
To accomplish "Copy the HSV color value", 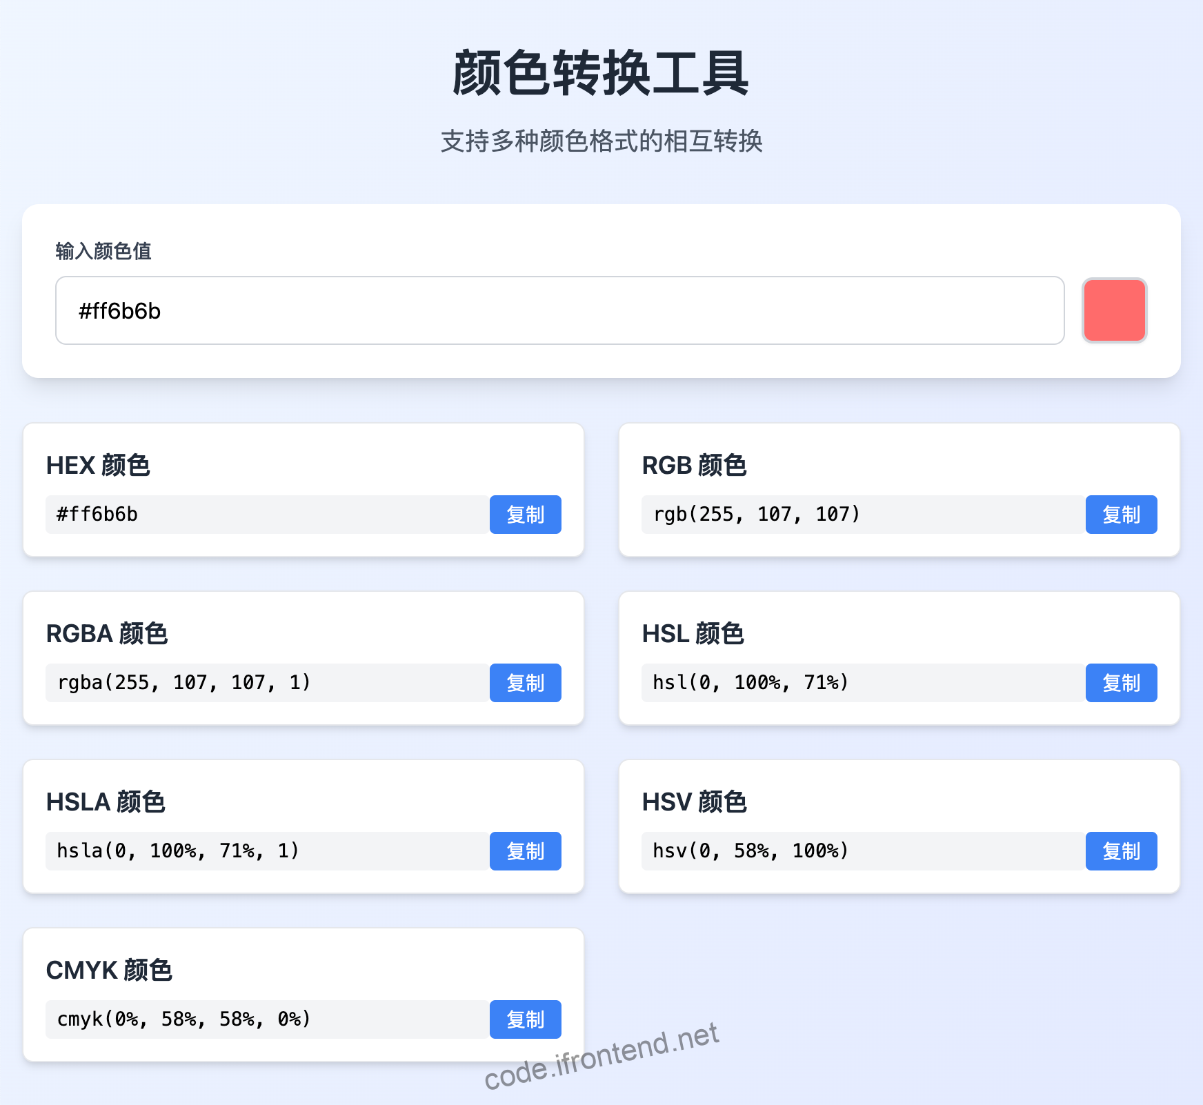I will [x=1121, y=851].
